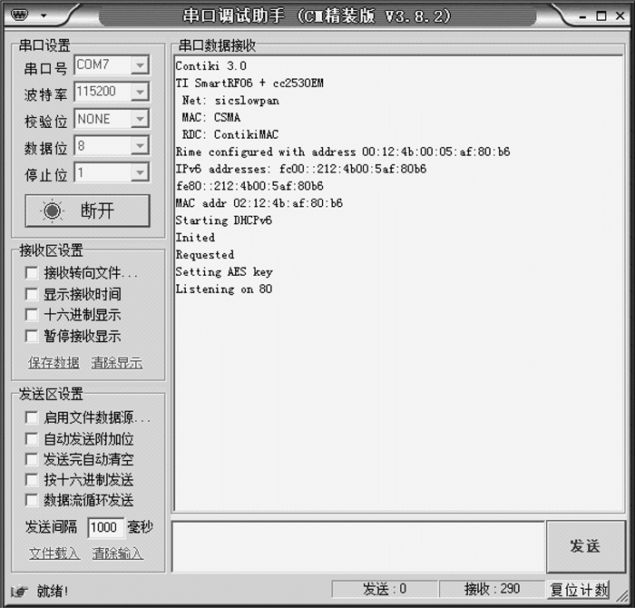
Task: Click the title bar system menu icon
Action: tap(24, 15)
